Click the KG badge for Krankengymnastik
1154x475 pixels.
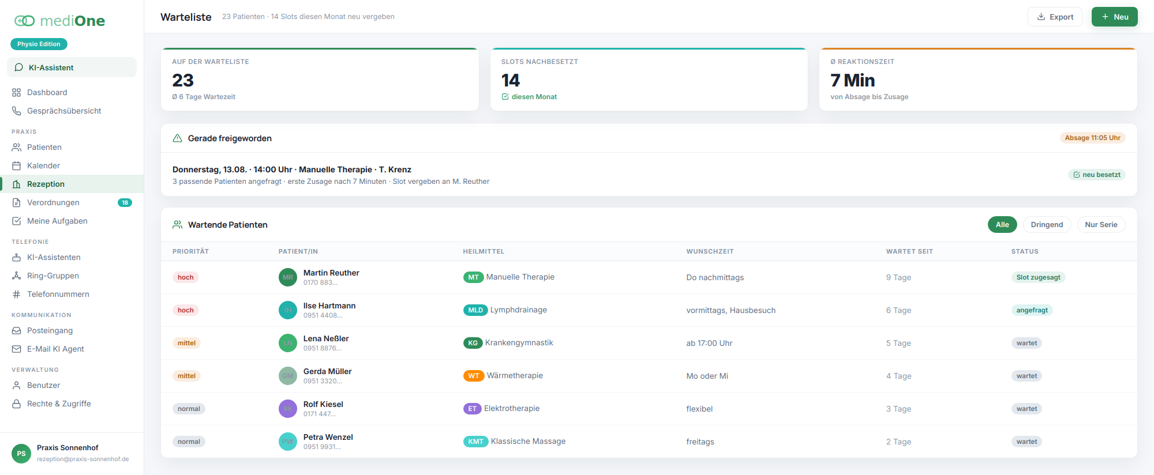[473, 343]
